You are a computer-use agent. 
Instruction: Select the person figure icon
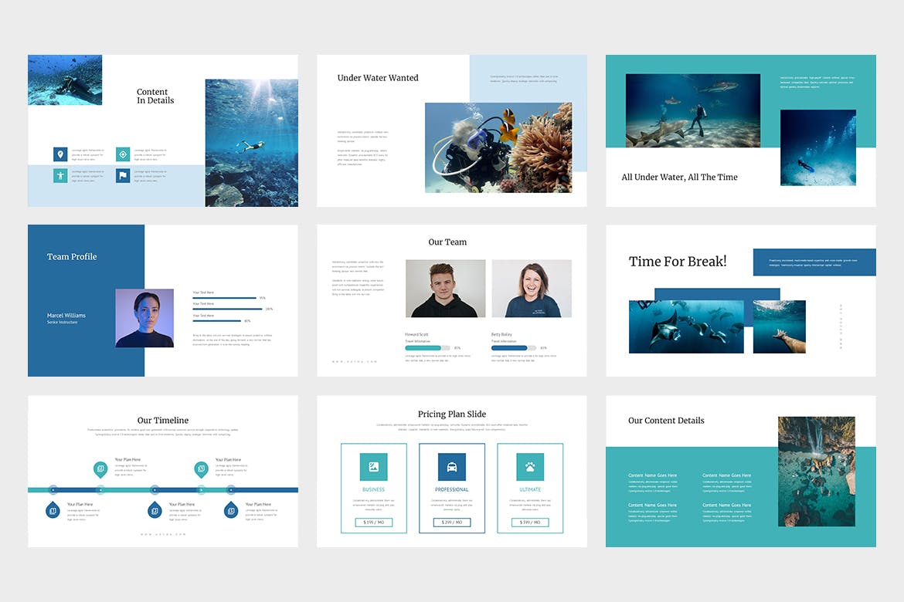(59, 176)
